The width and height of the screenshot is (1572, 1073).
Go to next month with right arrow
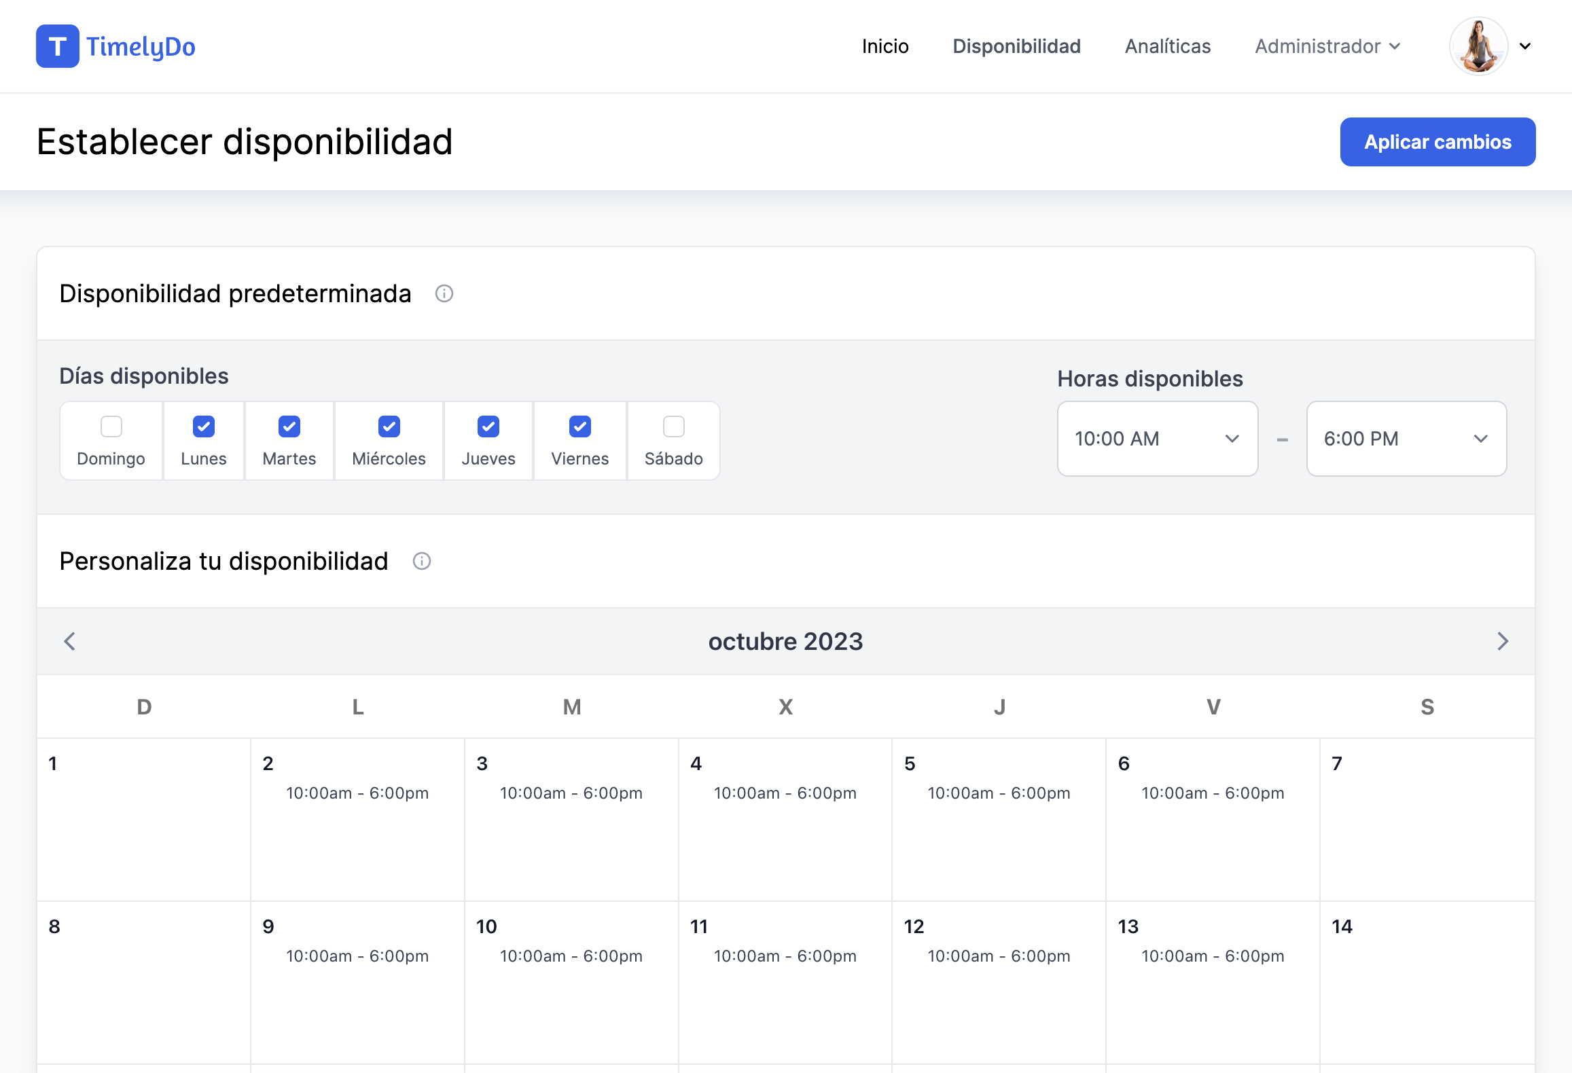(x=1503, y=641)
